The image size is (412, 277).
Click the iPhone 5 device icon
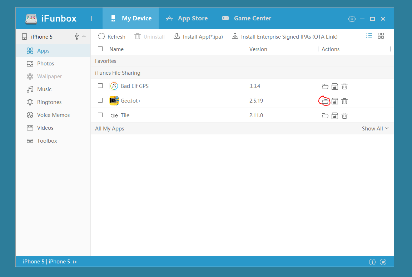[24, 36]
